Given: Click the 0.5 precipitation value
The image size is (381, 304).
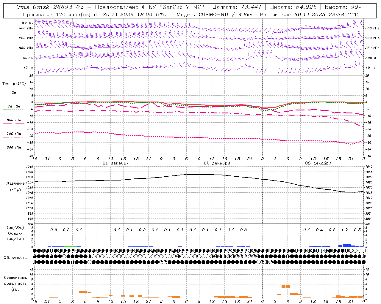Looking at the screenshot, I should [x=357, y=230].
